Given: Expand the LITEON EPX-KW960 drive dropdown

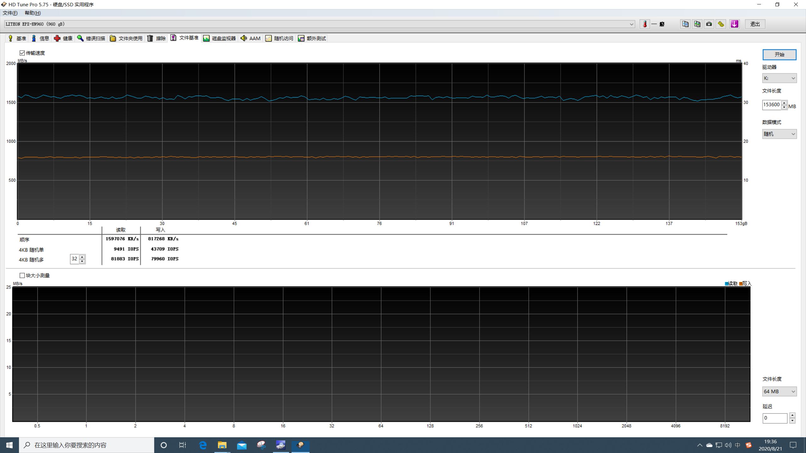Looking at the screenshot, I should tap(631, 24).
